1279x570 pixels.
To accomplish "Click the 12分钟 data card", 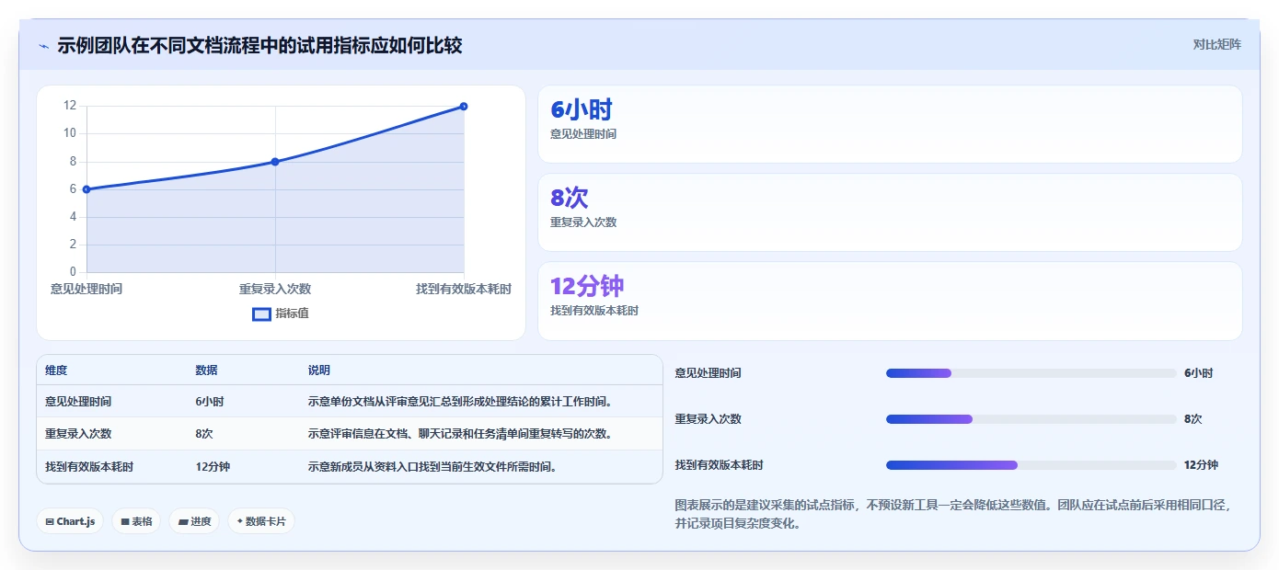I will point(890,301).
